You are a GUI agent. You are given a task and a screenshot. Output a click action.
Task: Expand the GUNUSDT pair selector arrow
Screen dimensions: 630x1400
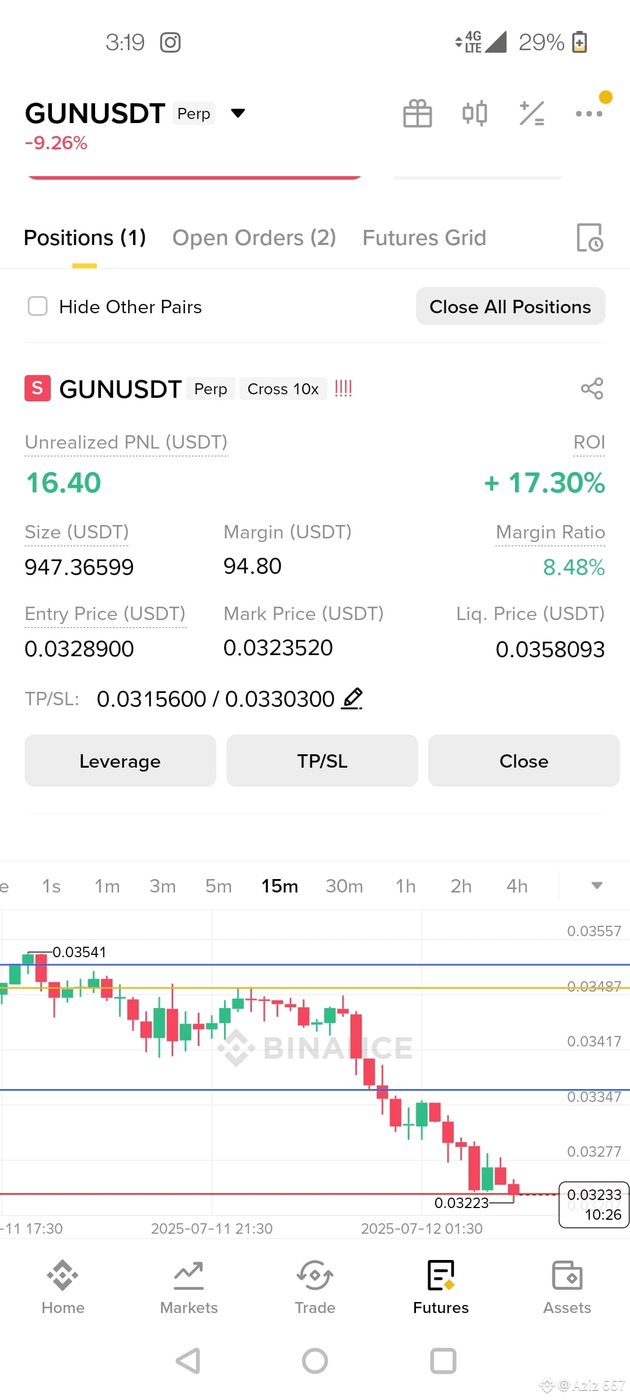click(238, 113)
